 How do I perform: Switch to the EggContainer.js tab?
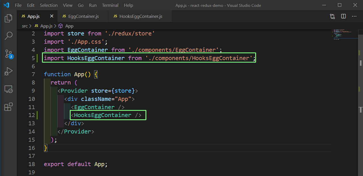[x=83, y=16]
